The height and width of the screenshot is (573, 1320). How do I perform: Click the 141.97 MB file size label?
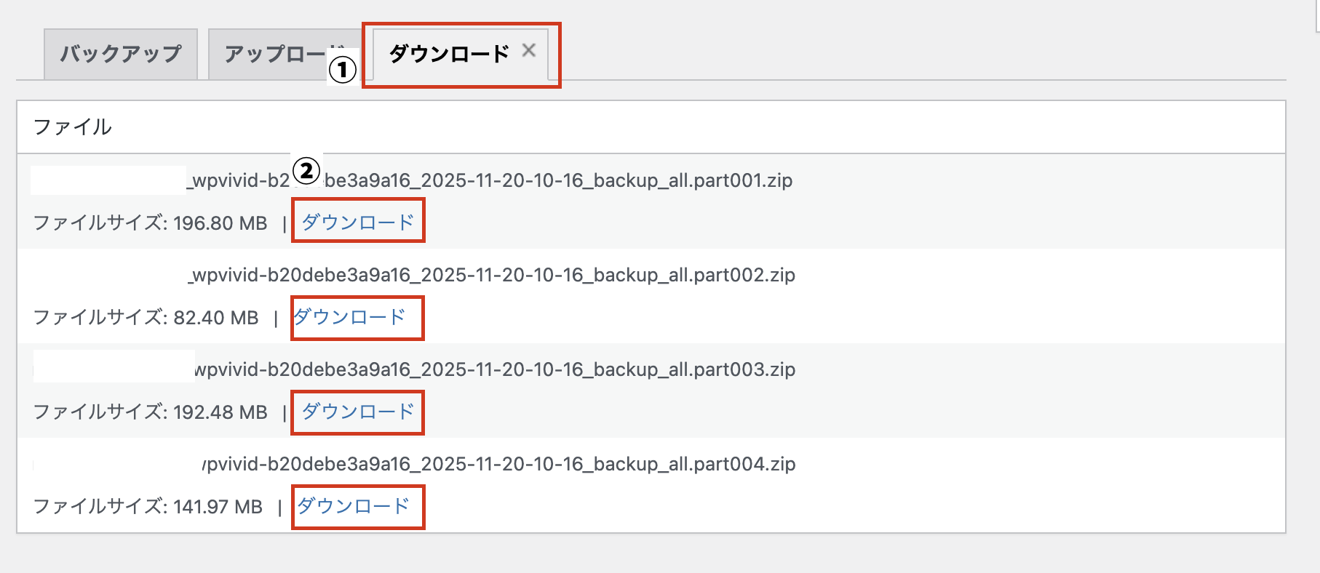pyautogui.click(x=149, y=507)
